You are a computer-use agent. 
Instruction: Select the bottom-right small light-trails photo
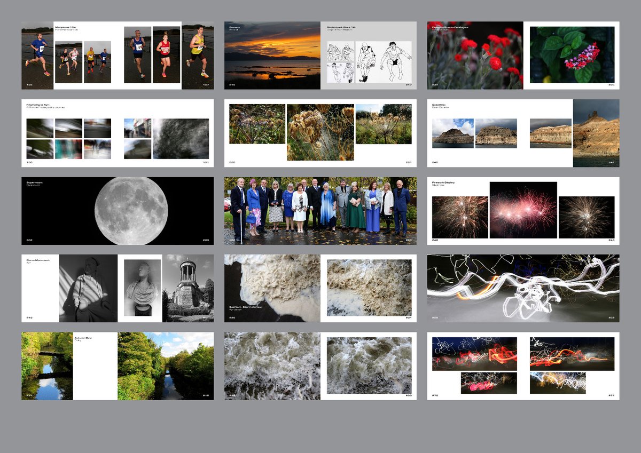(x=558, y=383)
